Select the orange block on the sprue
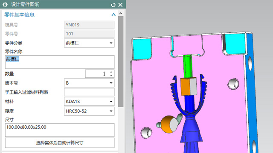The height and width of the screenshot is (153, 273). [189, 86]
